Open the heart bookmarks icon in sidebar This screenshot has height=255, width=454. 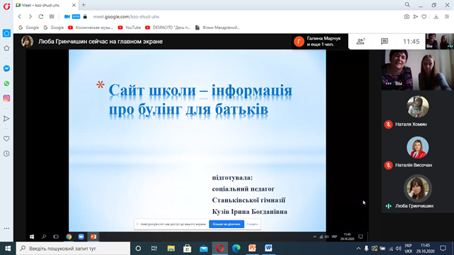(x=6, y=138)
